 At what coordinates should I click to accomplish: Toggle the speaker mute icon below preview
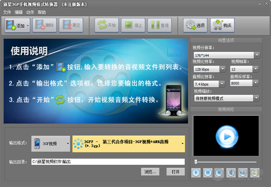231,173
